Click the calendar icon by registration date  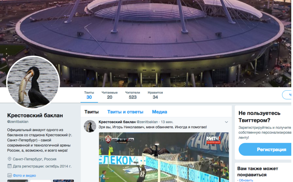coord(9,166)
